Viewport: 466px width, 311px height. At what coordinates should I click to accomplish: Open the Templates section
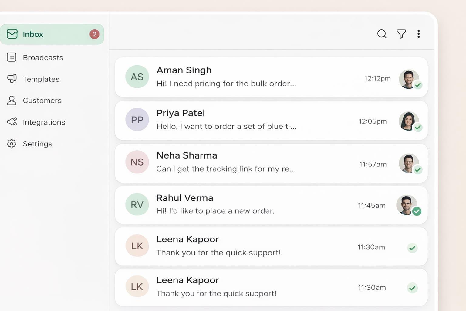41,79
